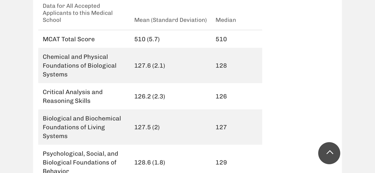
Task: Click the Median column header
Action: [226, 20]
